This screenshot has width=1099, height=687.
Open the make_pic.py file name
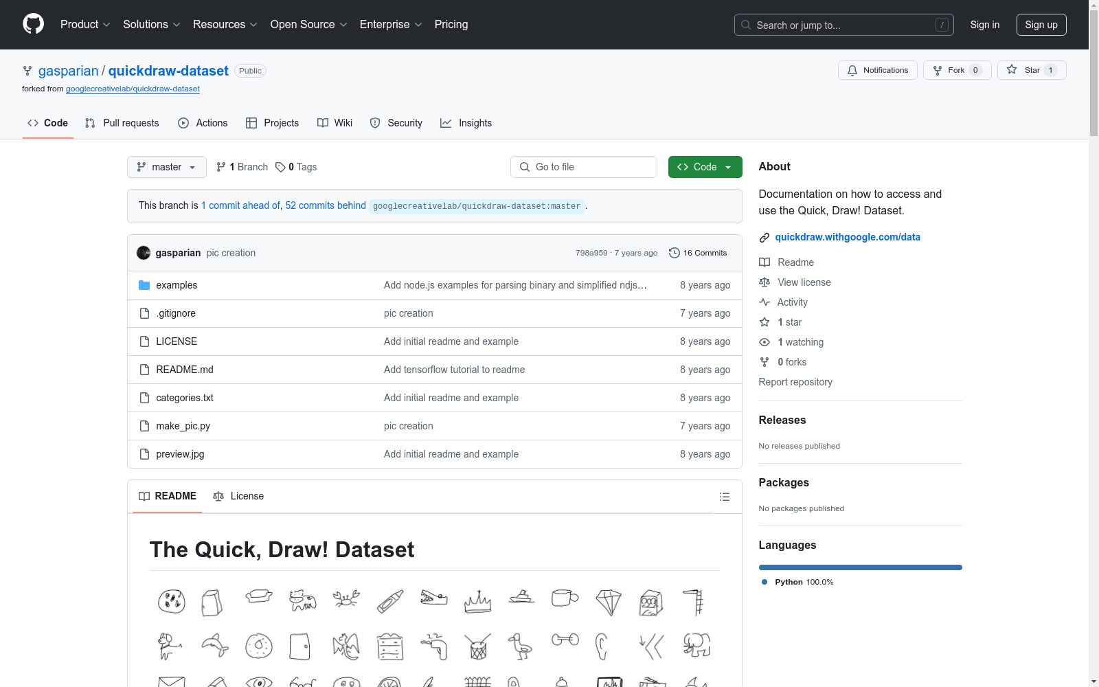click(x=183, y=426)
